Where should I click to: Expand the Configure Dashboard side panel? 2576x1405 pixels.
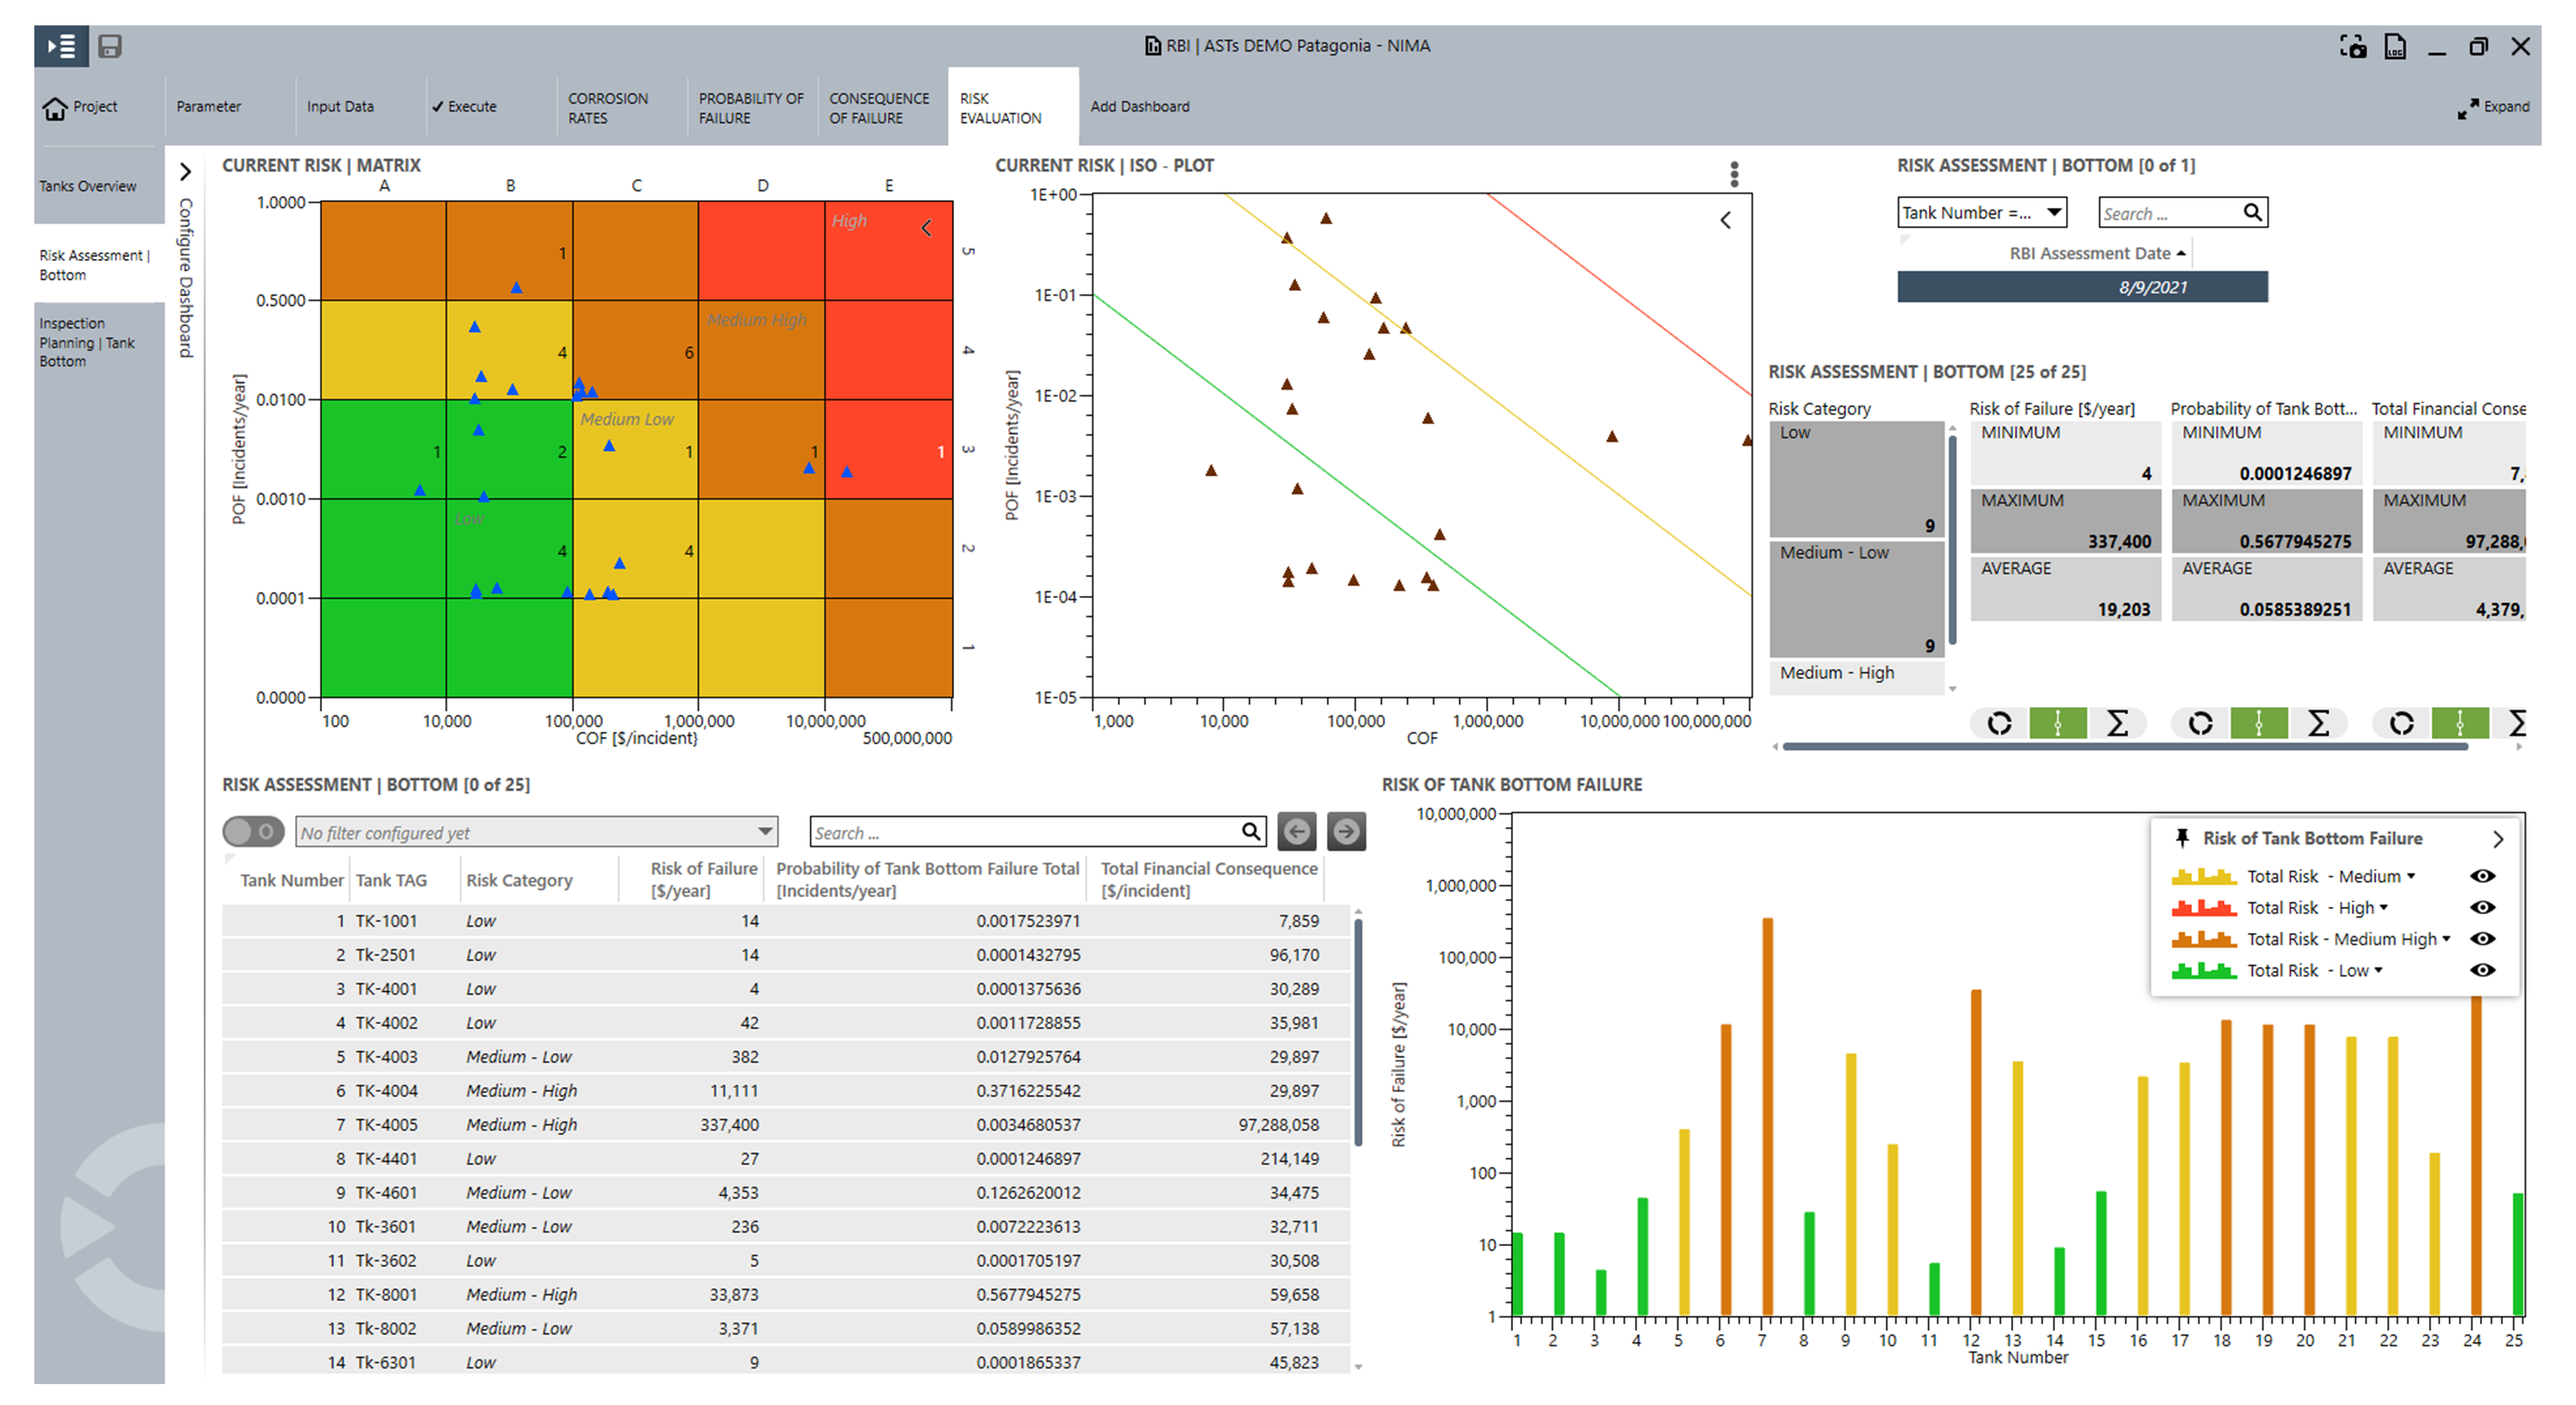click(185, 172)
